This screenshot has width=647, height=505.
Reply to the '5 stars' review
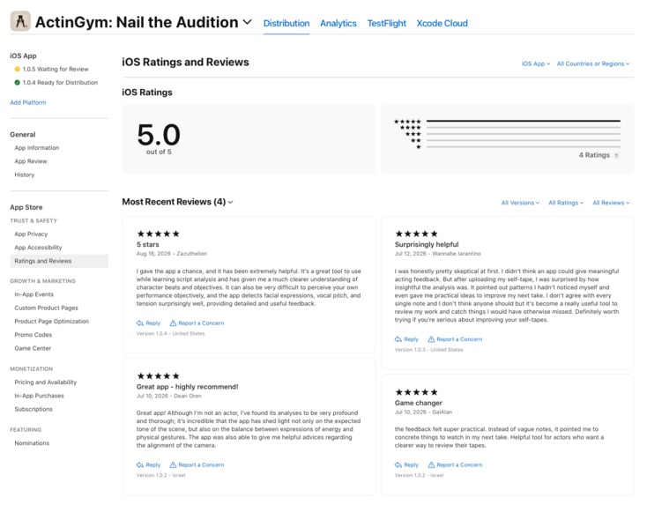pos(149,323)
